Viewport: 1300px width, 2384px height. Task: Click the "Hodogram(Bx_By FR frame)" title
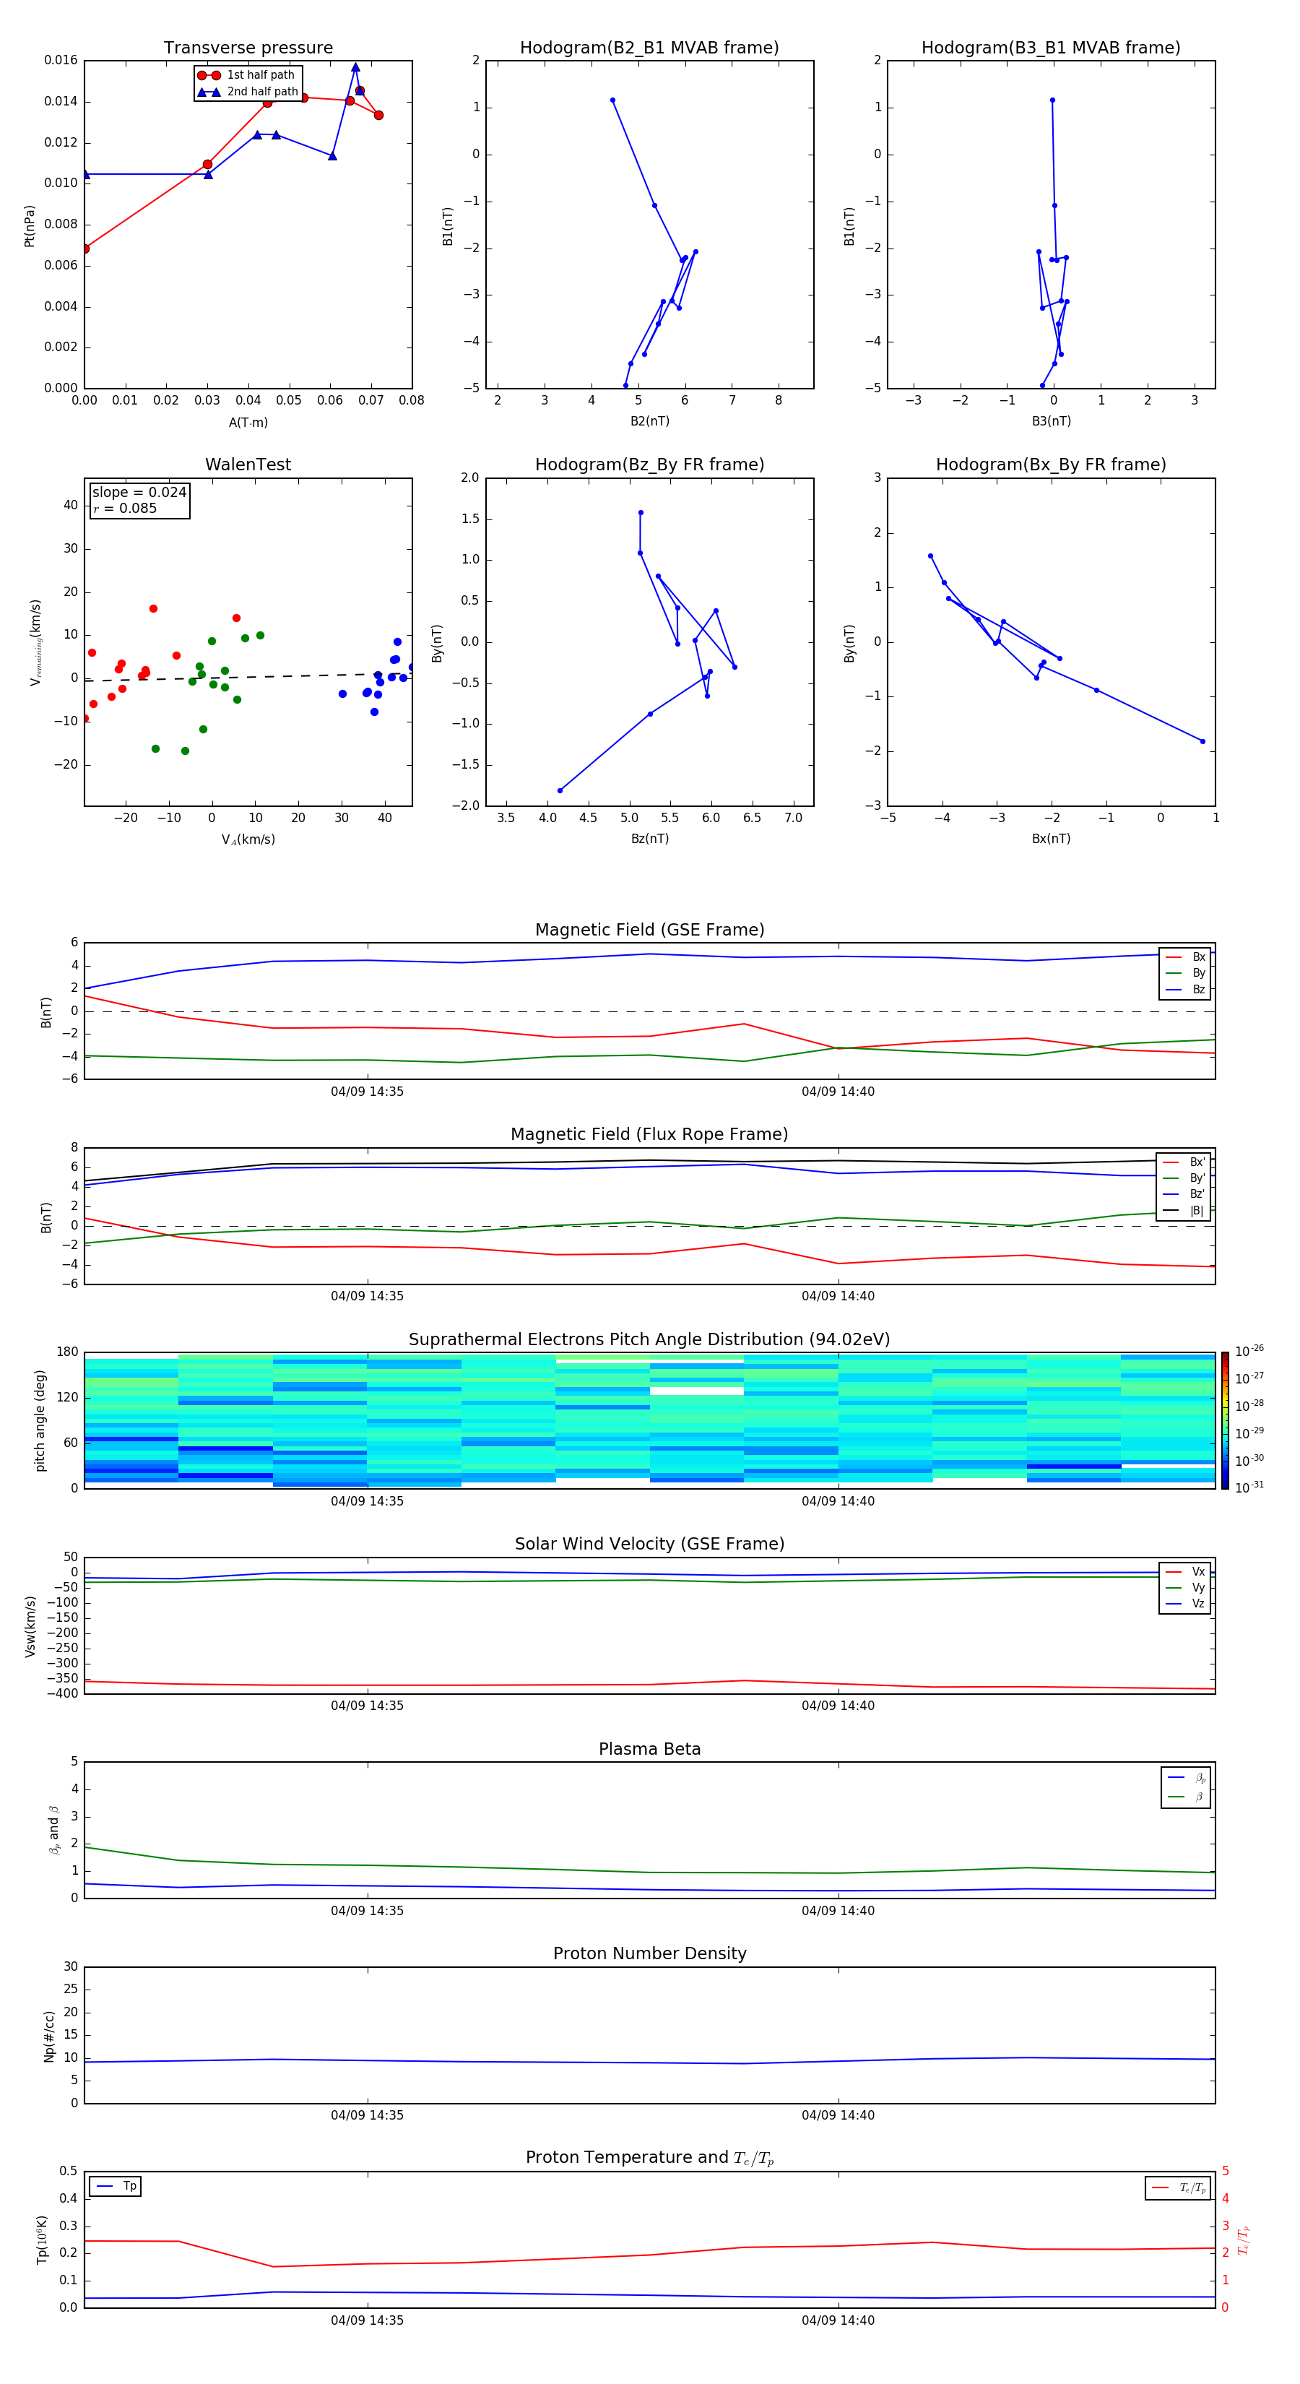(x=1051, y=465)
